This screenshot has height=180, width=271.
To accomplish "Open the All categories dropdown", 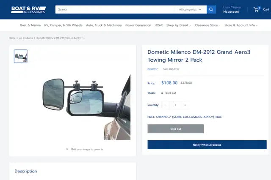I will click(190, 9).
